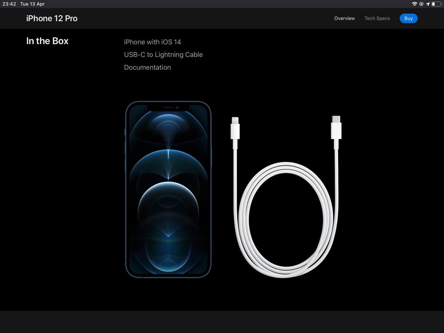Click the In the Box heading

point(48,41)
